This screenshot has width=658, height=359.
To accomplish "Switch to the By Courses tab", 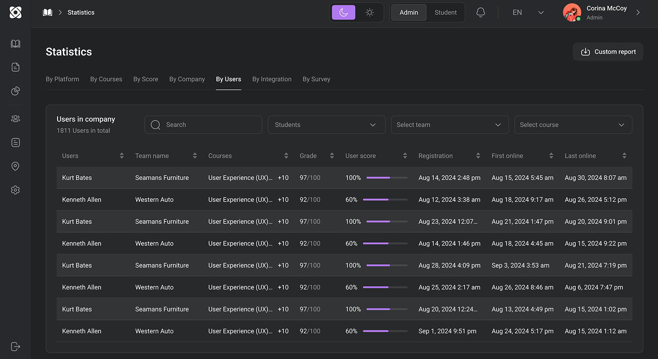I will point(106,79).
